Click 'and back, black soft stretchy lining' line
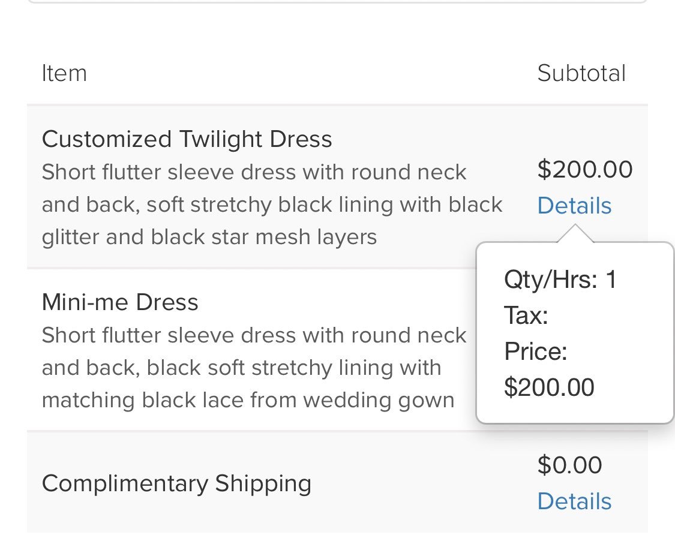 point(242,368)
